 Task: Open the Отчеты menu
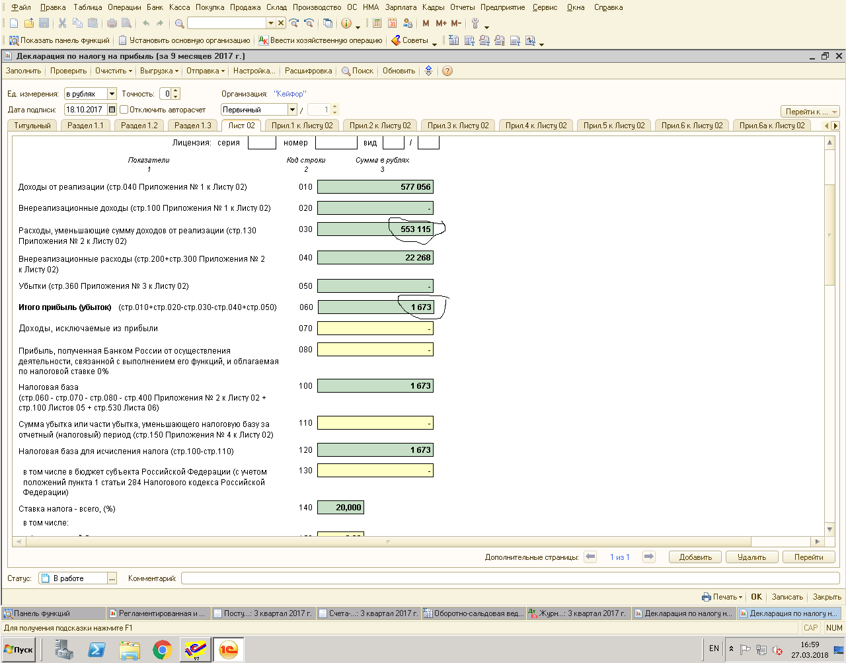462,7
